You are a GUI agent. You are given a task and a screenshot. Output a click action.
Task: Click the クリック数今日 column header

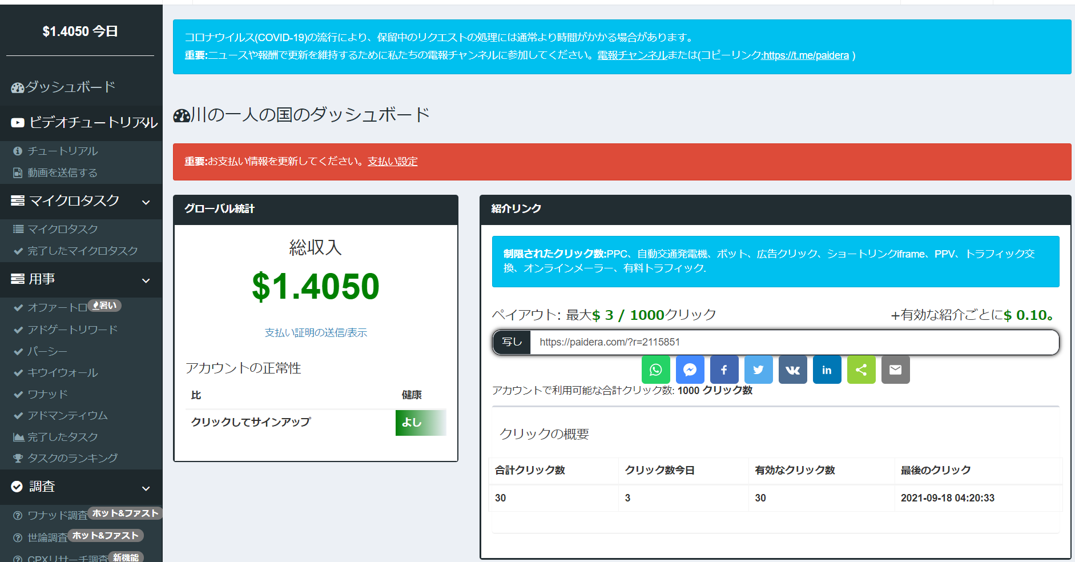[x=659, y=470]
